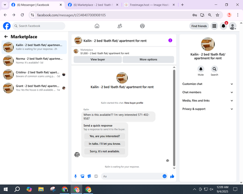The height and width of the screenshot is (194, 243).
Task: Open the tab search dropdown arrow
Action: (x=5, y=5)
